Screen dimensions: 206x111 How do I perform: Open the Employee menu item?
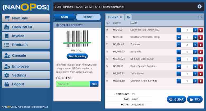click(x=26, y=66)
